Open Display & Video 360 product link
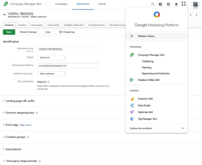The height and width of the screenshot is (165, 202). click(149, 80)
